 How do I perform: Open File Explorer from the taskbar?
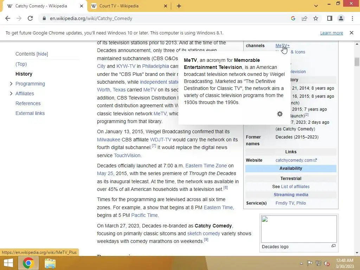coord(50,263)
